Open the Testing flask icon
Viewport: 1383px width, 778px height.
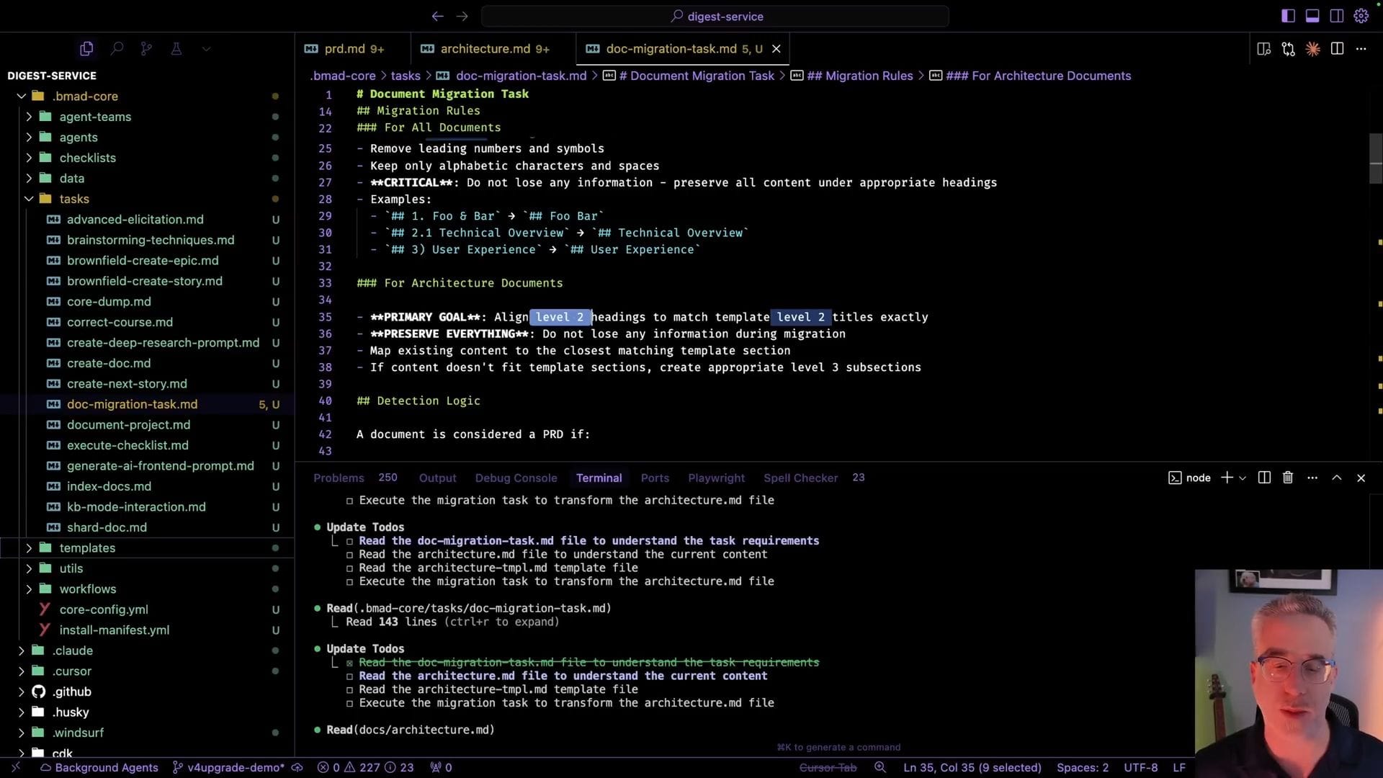(x=176, y=49)
